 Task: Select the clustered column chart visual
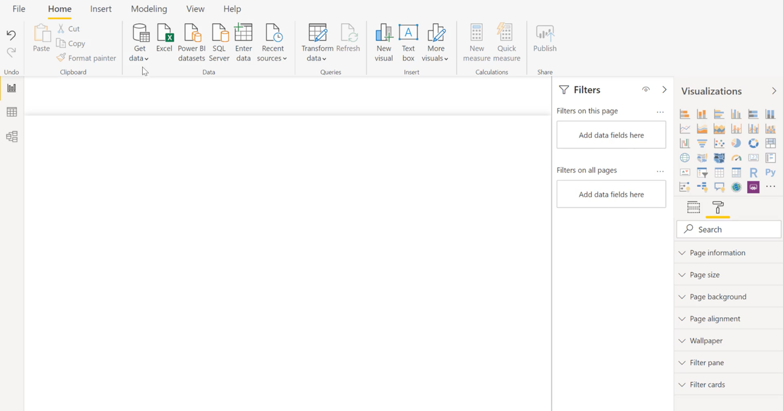pyautogui.click(x=736, y=114)
